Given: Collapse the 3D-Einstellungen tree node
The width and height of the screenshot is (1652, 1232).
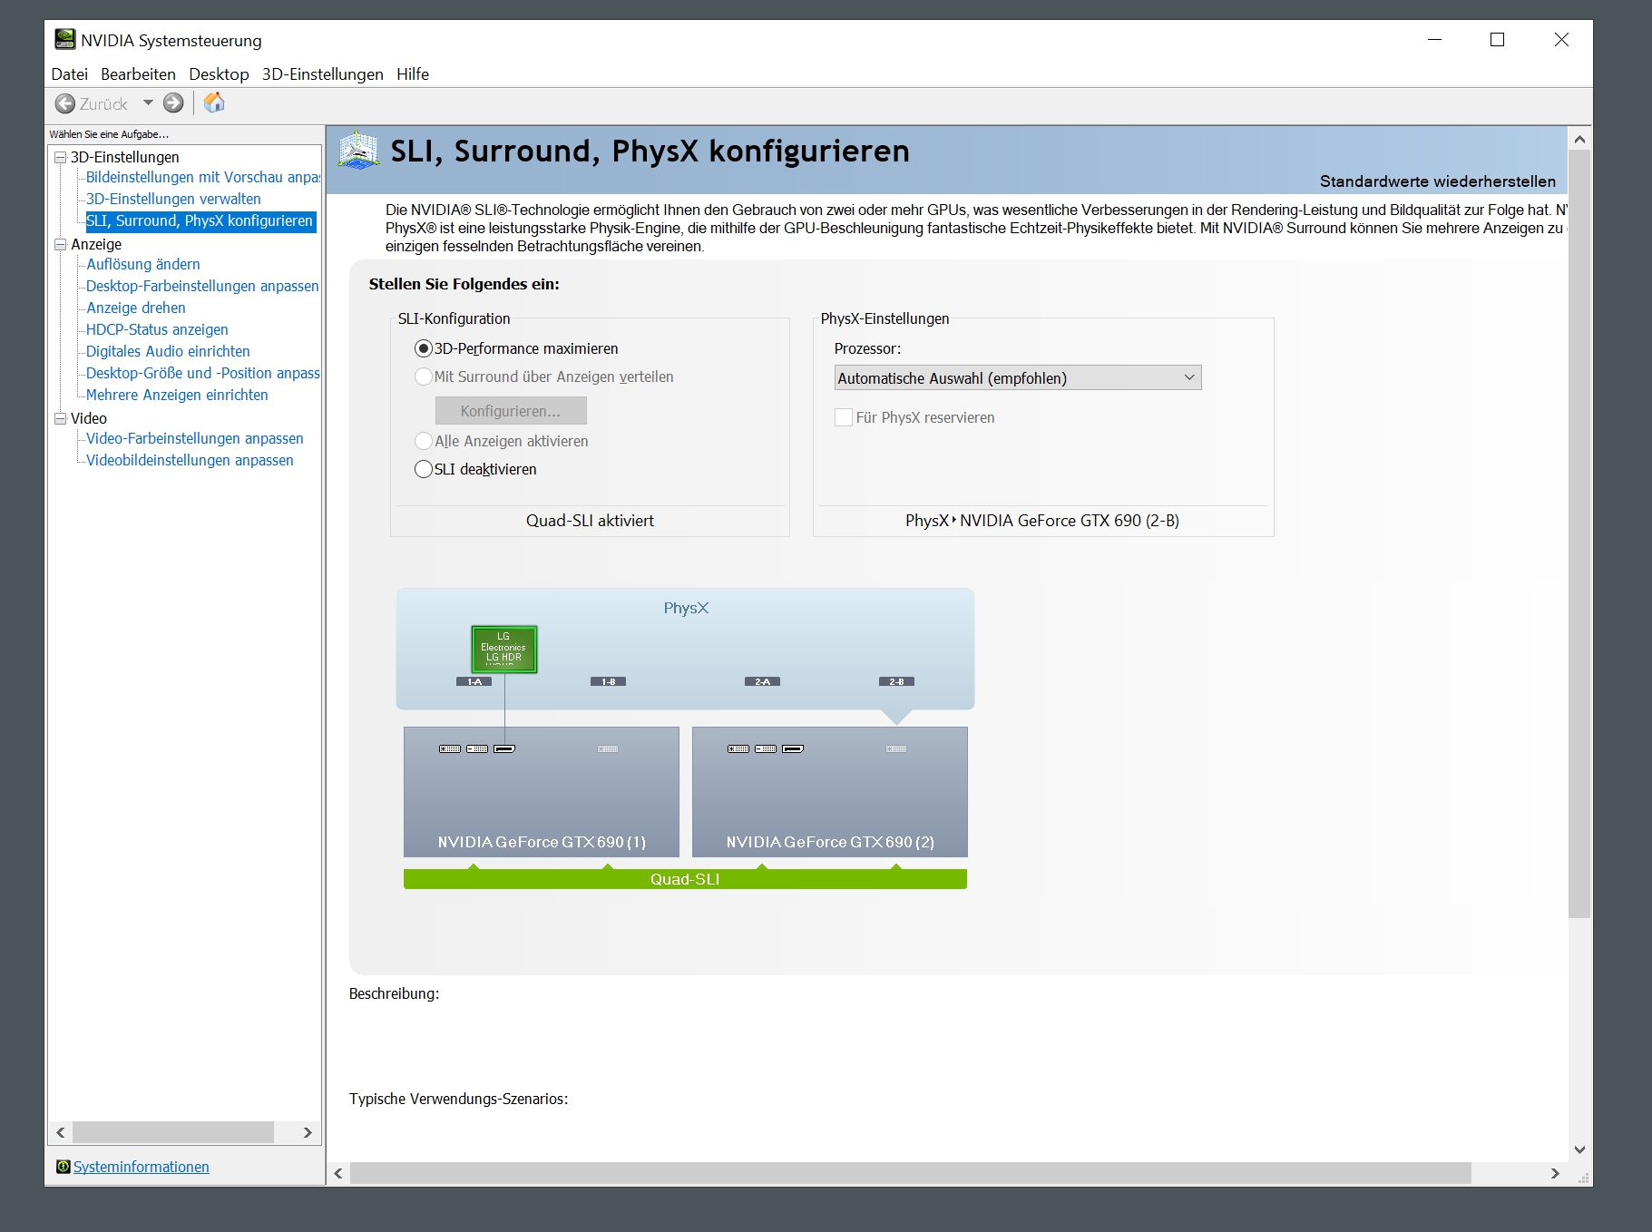Looking at the screenshot, I should pos(61,157).
